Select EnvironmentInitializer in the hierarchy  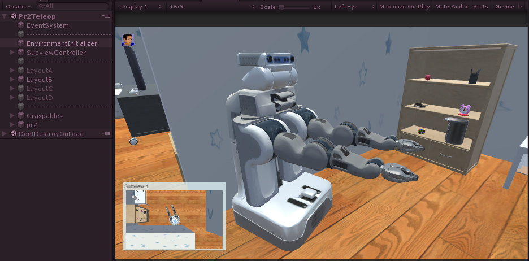[62, 43]
